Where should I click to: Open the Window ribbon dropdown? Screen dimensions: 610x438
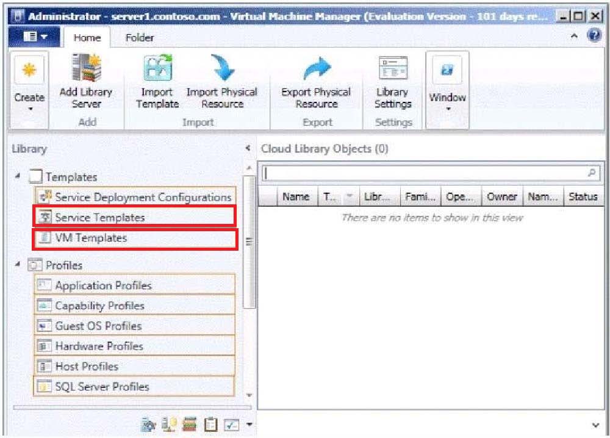[x=447, y=90]
